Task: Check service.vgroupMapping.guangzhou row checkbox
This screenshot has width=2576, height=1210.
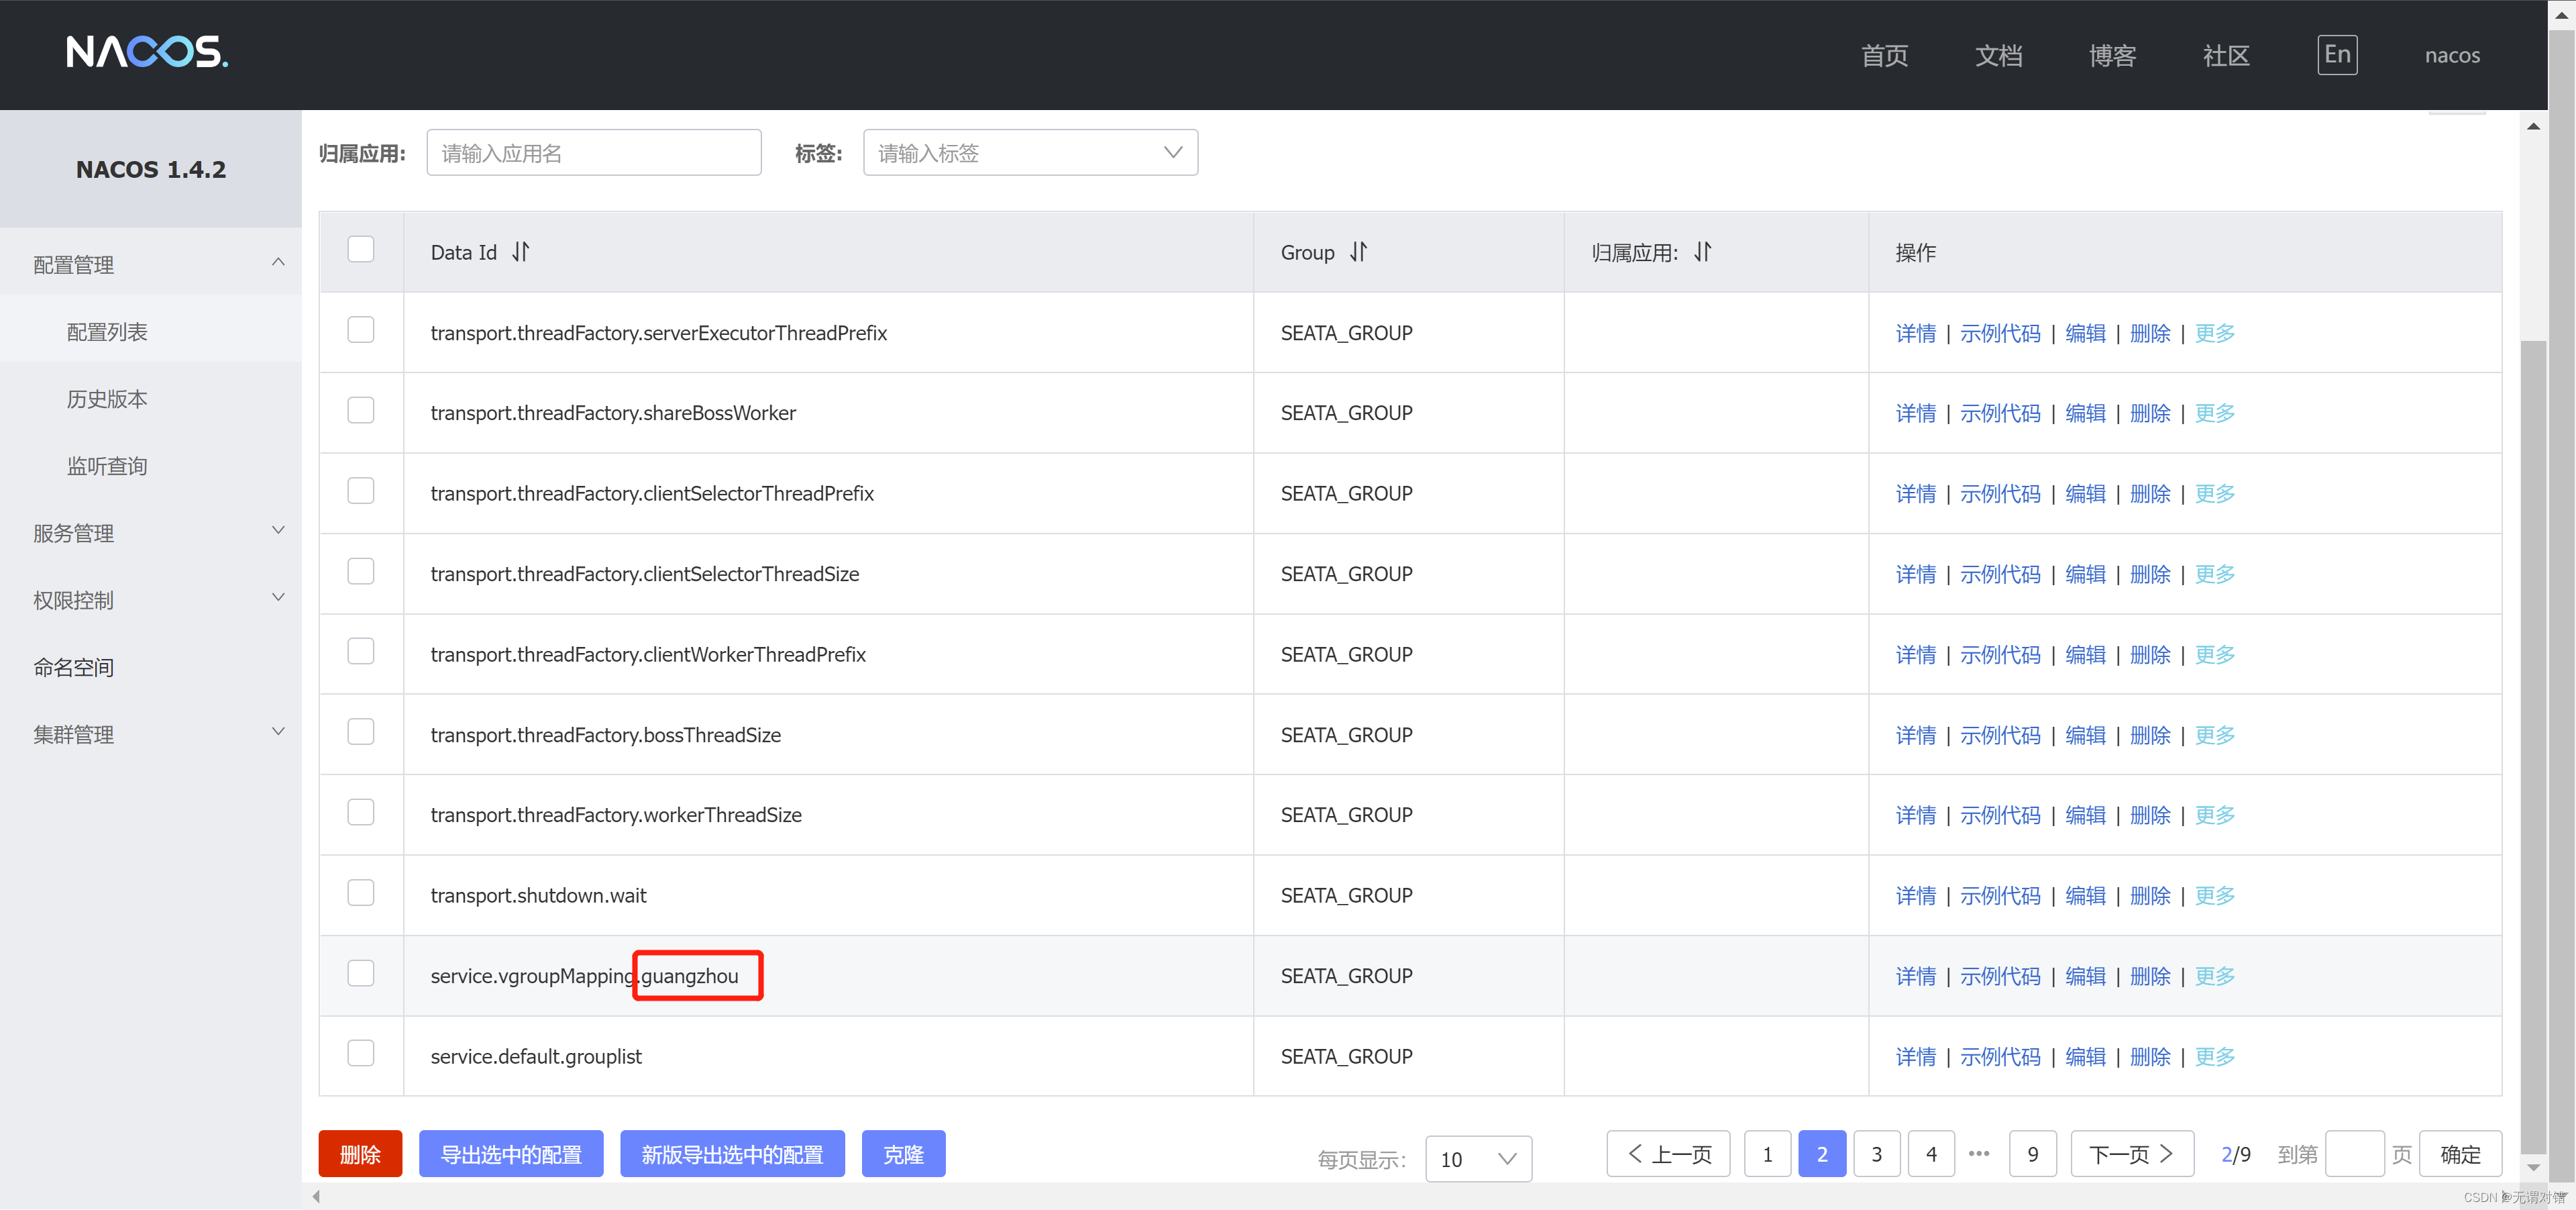Action: (x=361, y=973)
